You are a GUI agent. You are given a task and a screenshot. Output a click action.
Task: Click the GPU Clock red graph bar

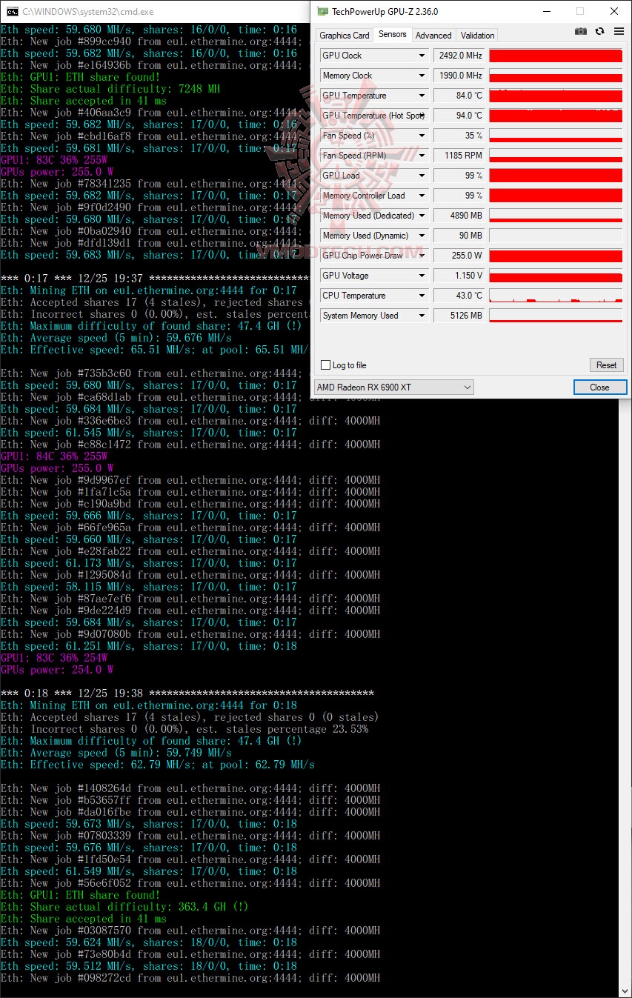(x=556, y=56)
